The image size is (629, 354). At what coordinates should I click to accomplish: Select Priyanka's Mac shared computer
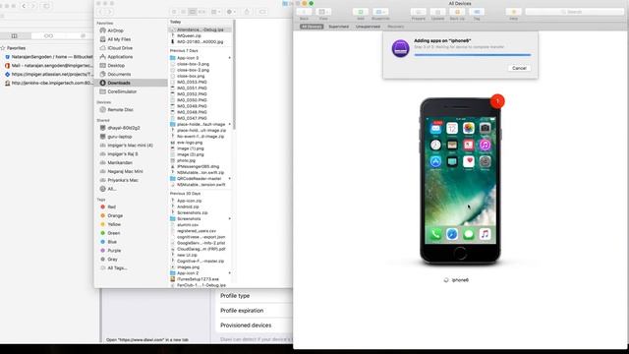pyautogui.click(x=123, y=180)
